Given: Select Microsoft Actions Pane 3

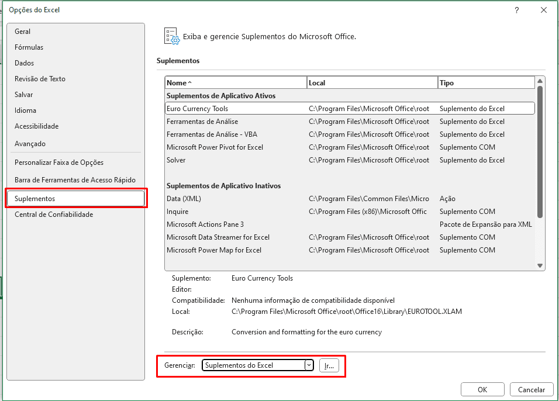Looking at the screenshot, I should [x=350, y=224].
